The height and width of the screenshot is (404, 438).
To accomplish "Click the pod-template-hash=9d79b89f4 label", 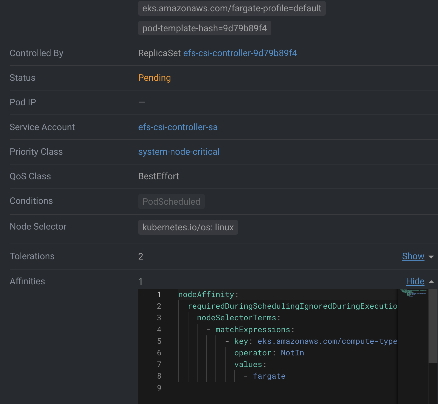I will tap(204, 28).
